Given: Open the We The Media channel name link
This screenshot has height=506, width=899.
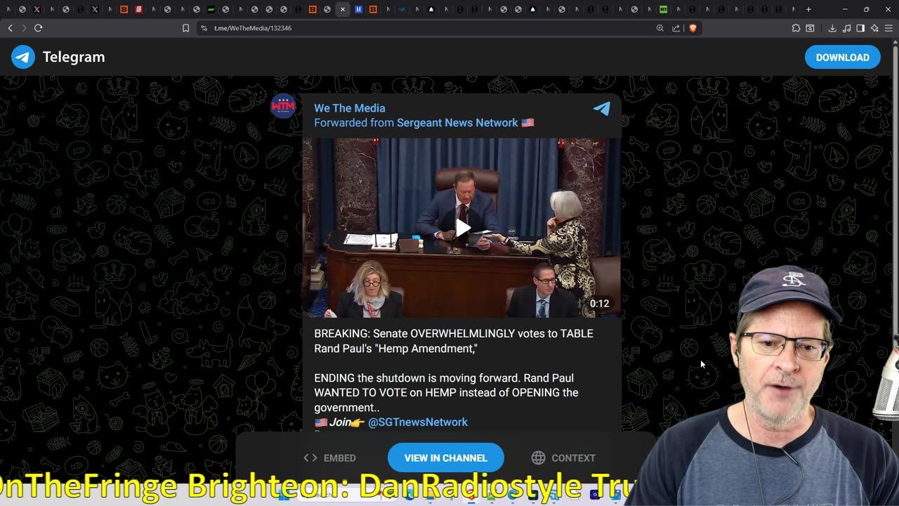Looking at the screenshot, I should coord(350,108).
